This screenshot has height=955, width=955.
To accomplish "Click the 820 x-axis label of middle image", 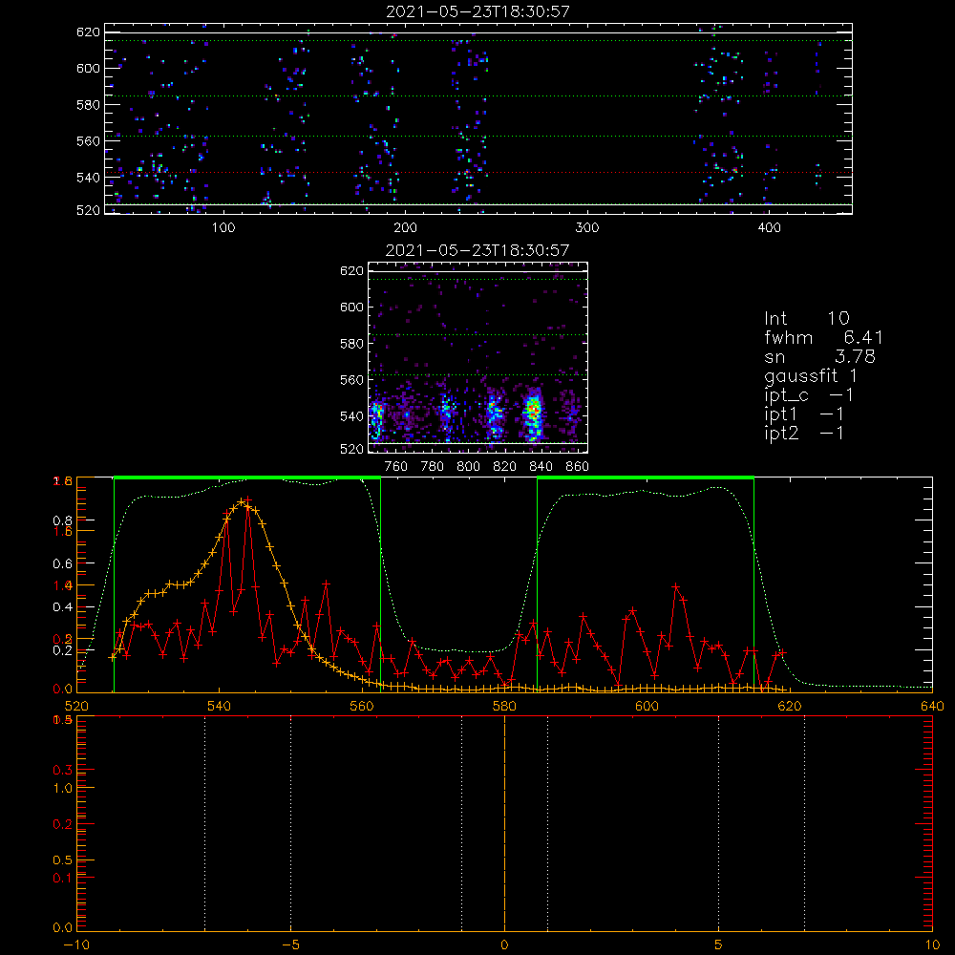I will tap(505, 467).
